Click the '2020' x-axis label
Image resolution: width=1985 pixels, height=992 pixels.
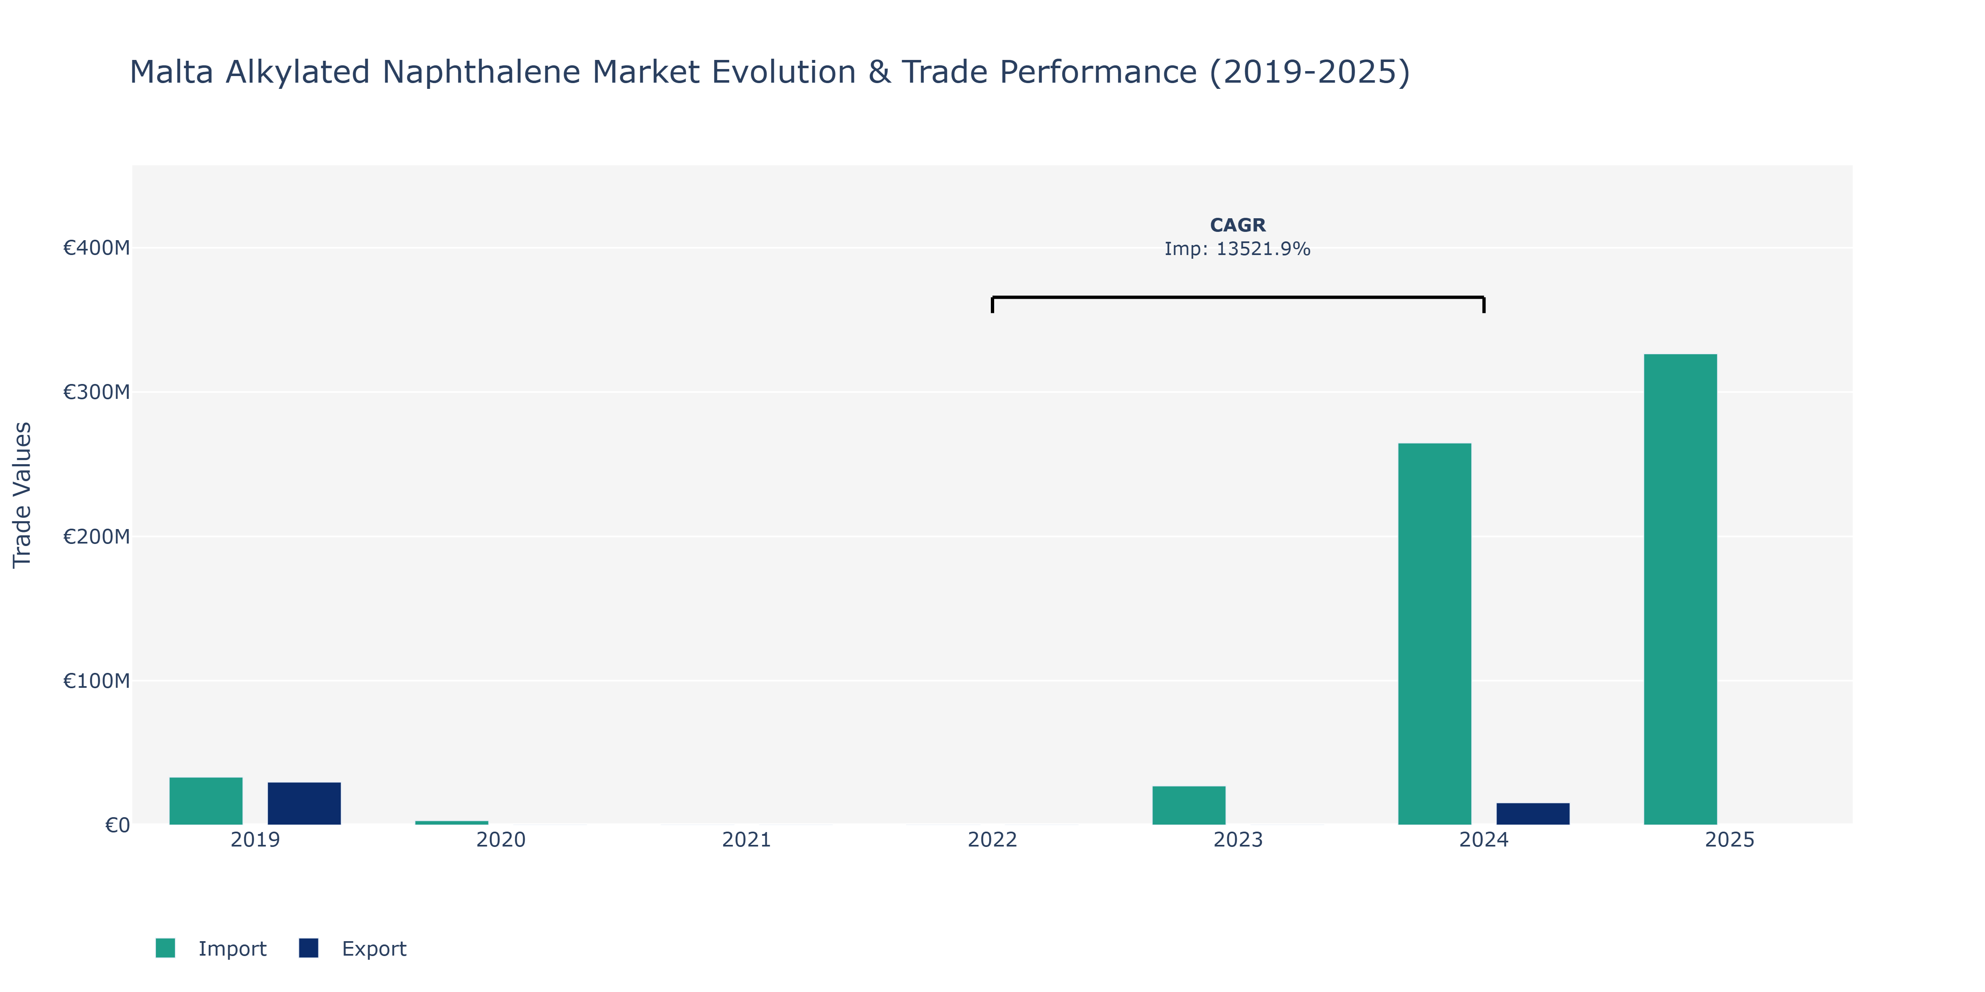coord(501,839)
